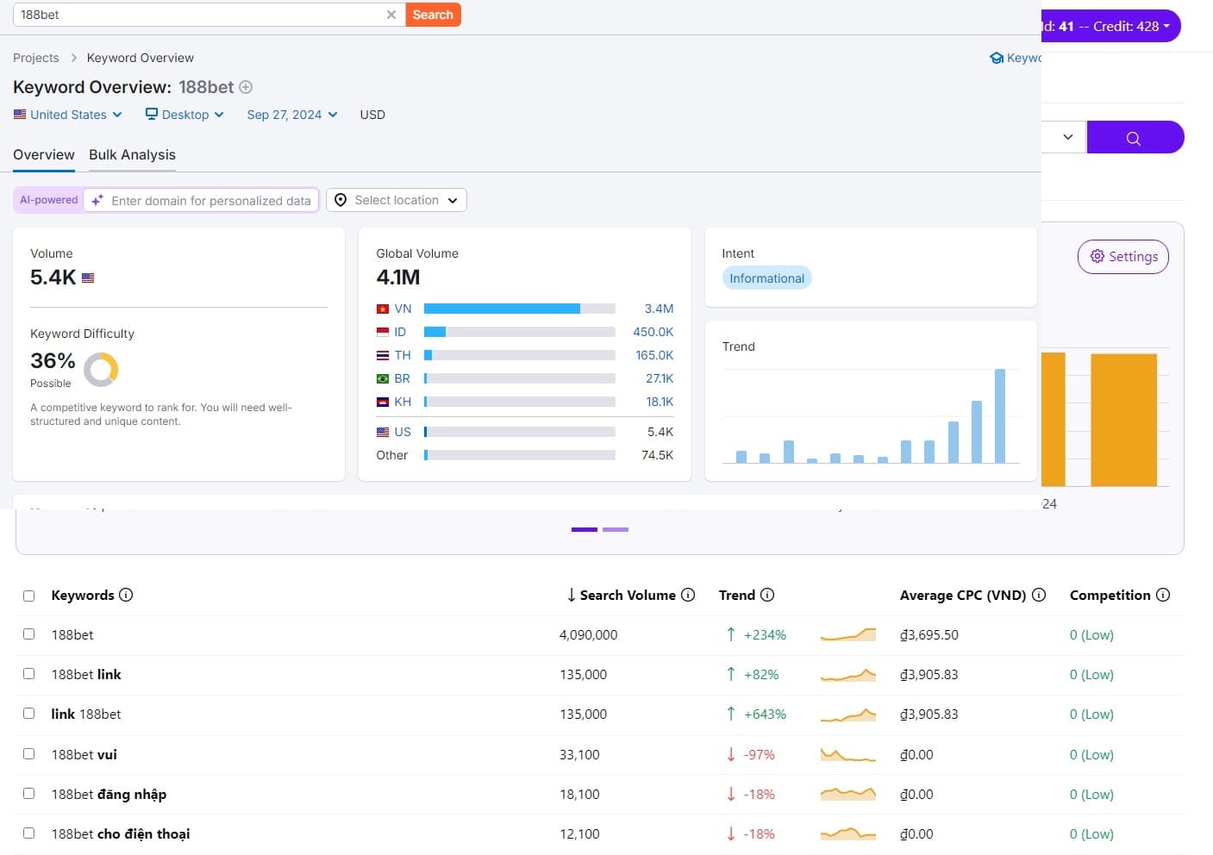This screenshot has height=855, width=1213.
Task: Add 188bet keyword via plus icon
Action: [x=246, y=87]
